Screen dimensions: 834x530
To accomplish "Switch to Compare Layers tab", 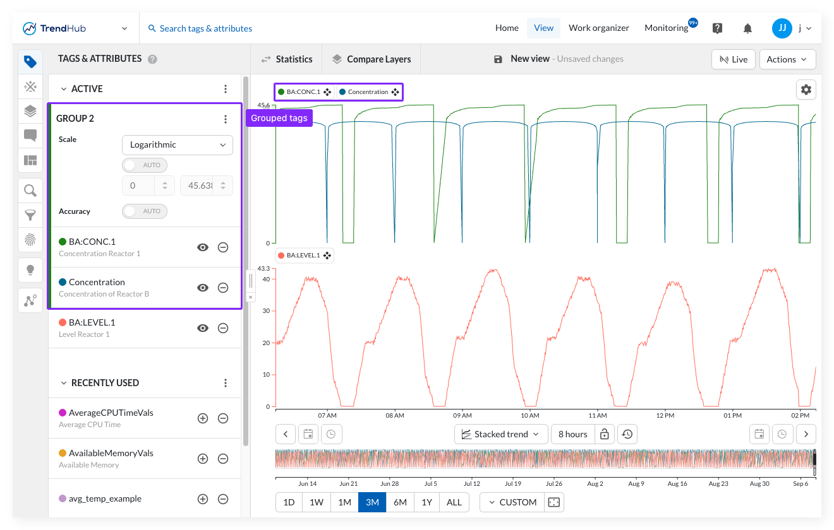I will click(x=372, y=59).
